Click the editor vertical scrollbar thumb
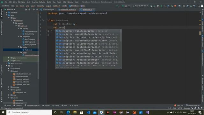 pos(200,33)
